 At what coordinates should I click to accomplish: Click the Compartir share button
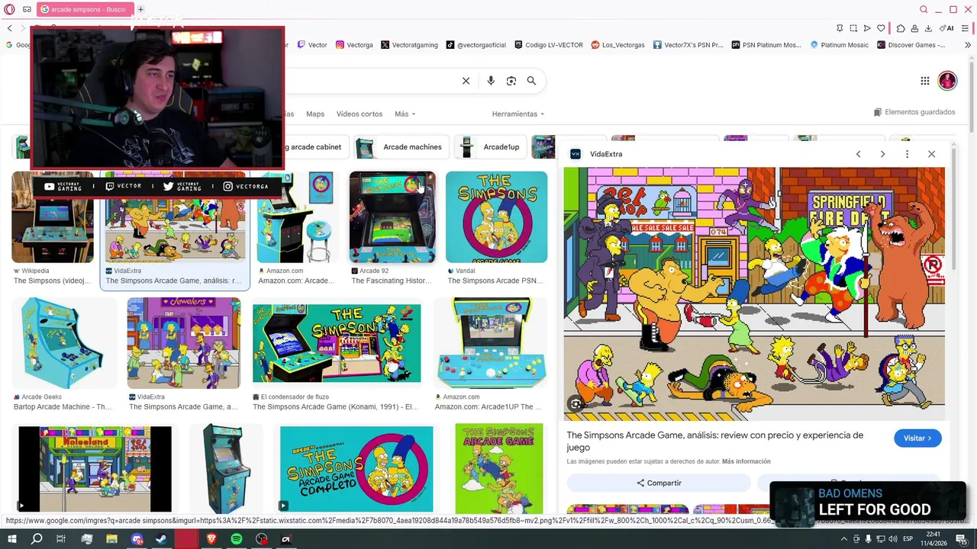(659, 483)
